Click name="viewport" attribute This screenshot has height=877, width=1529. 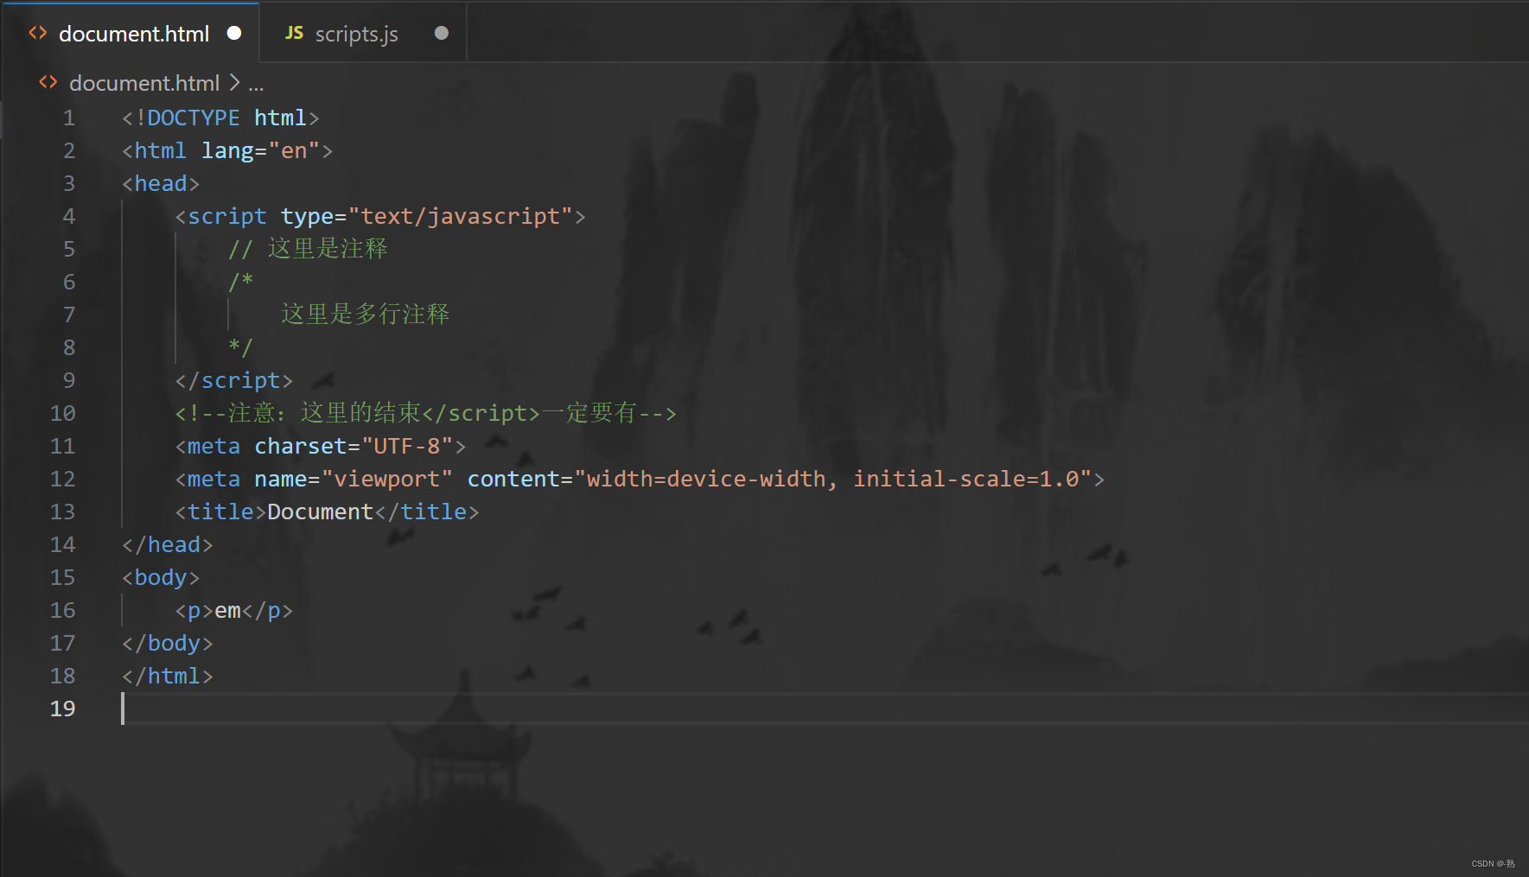tap(354, 479)
